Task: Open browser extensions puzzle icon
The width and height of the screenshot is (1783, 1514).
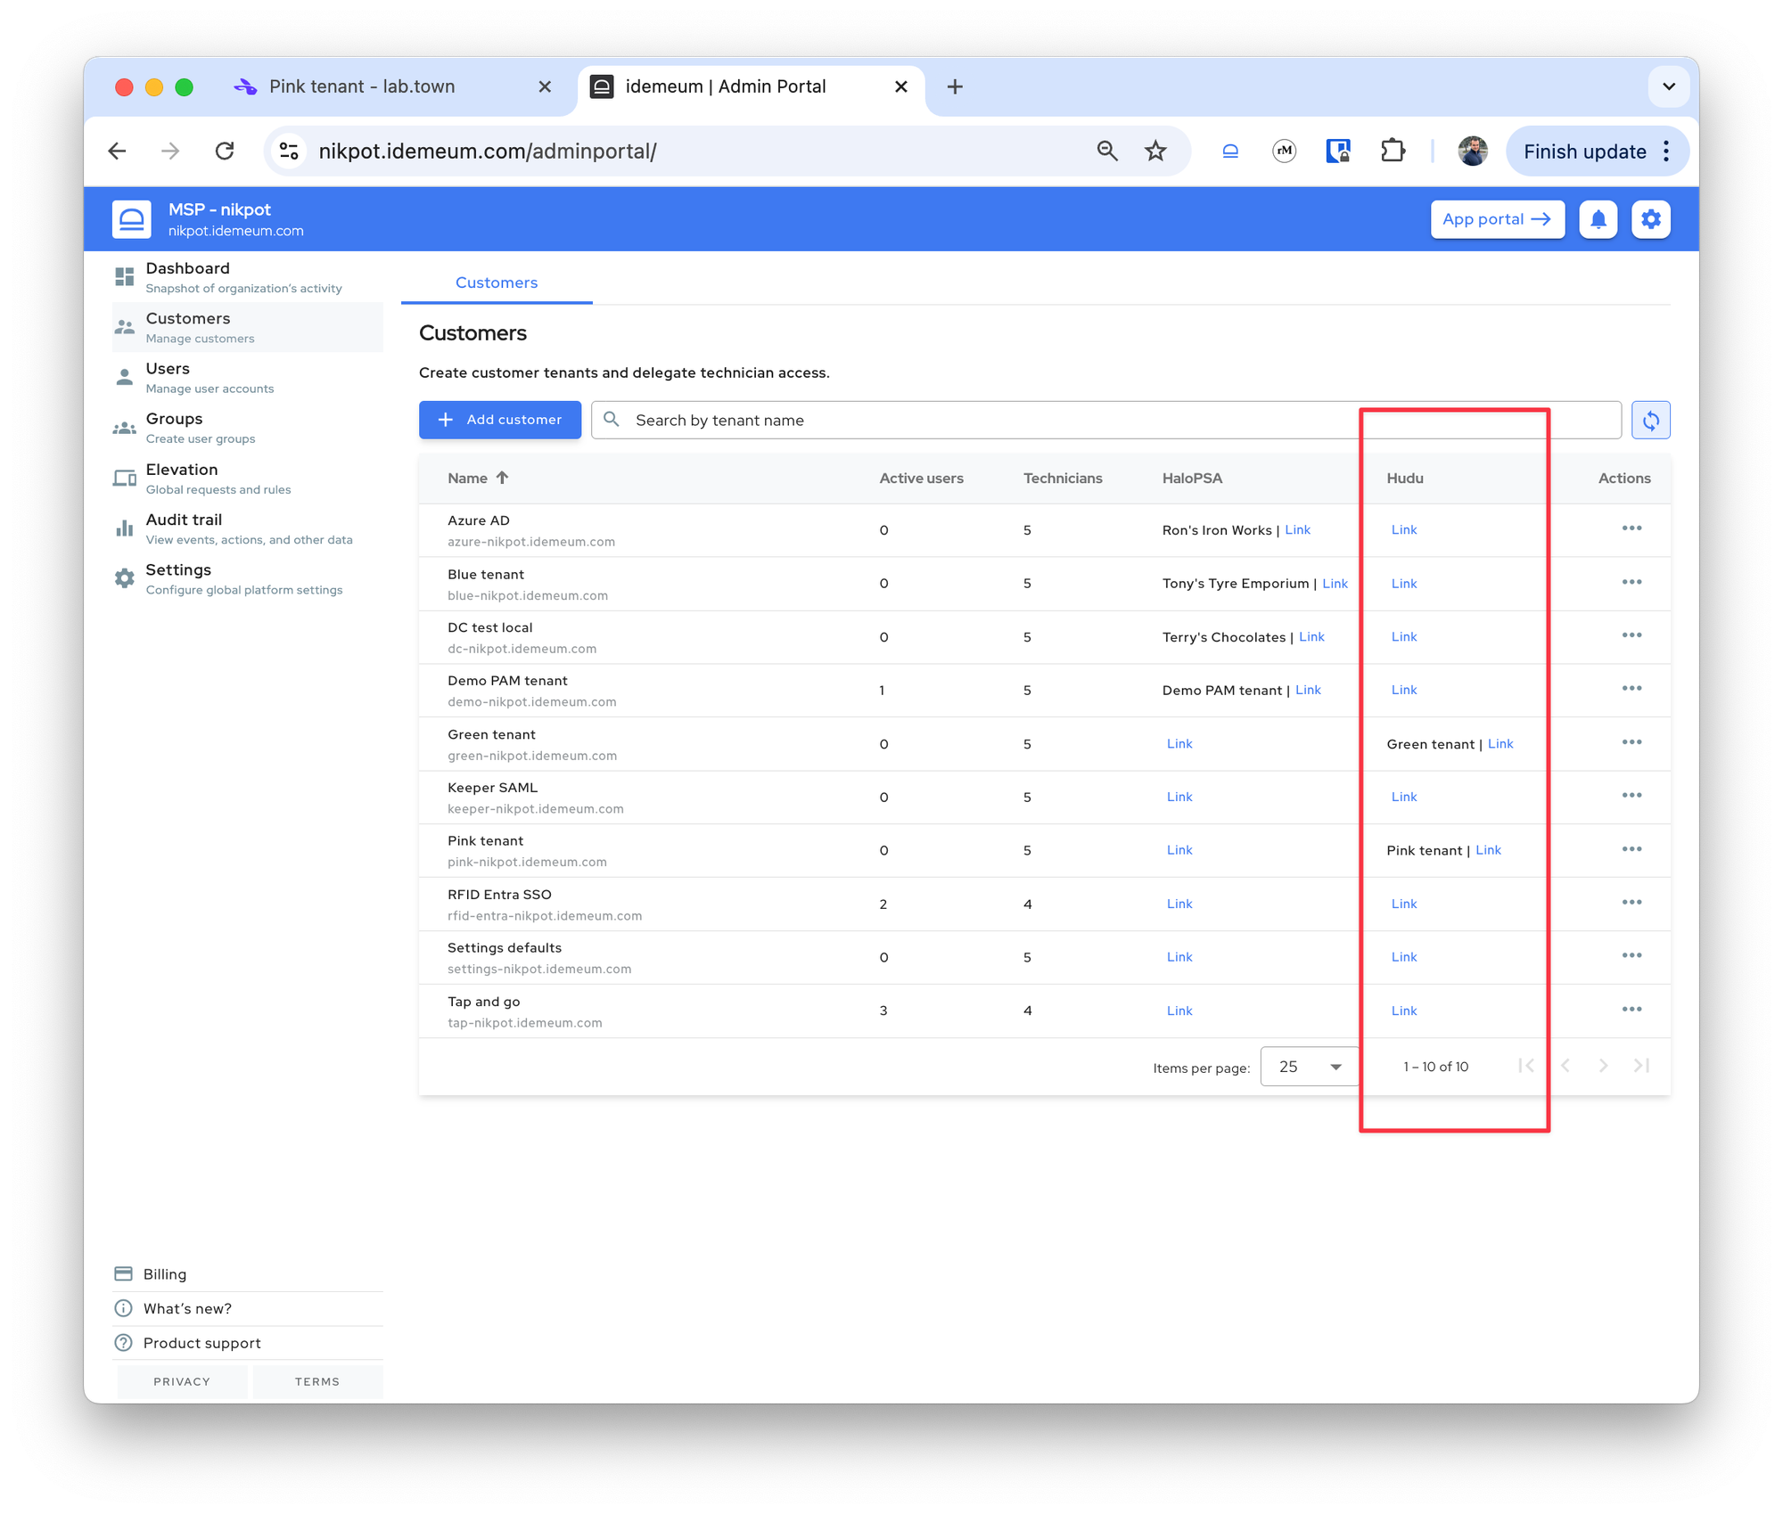Action: pyautogui.click(x=1392, y=151)
